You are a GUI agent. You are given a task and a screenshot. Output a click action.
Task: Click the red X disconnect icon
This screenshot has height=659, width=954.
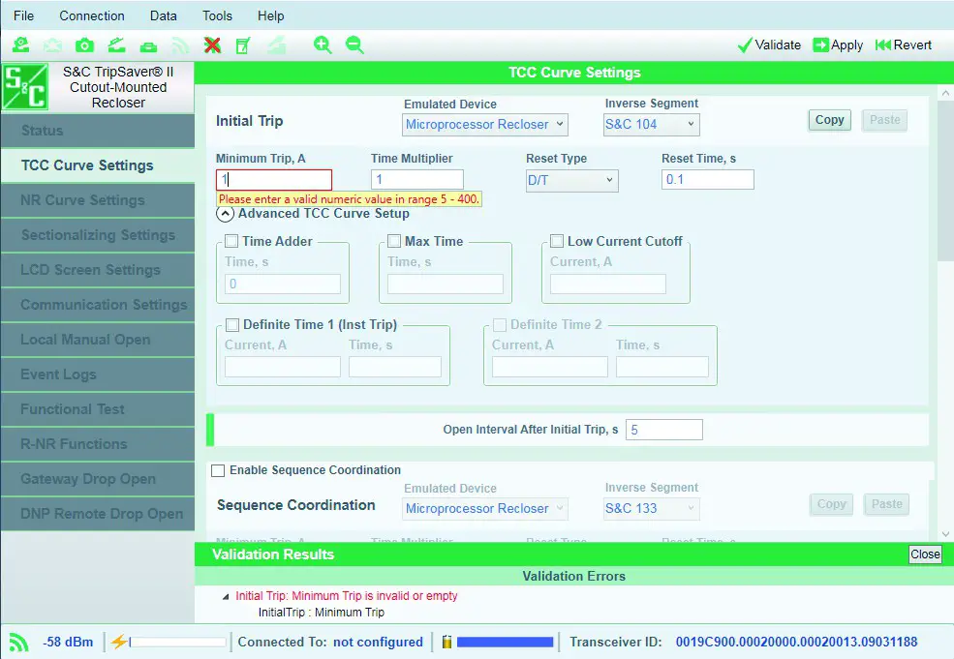(x=212, y=45)
